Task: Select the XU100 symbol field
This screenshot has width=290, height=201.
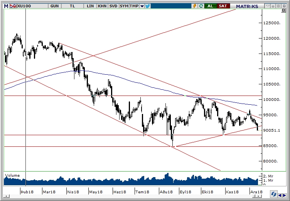Action: pos(32,6)
